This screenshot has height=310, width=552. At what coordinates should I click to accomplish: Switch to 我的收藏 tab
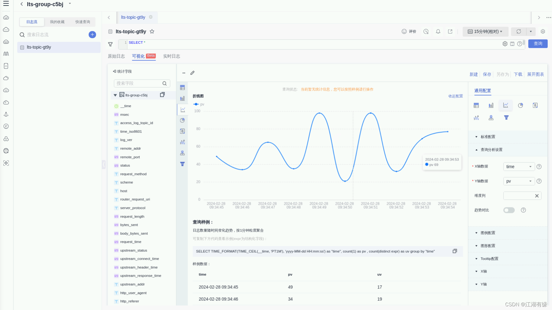[x=57, y=22]
